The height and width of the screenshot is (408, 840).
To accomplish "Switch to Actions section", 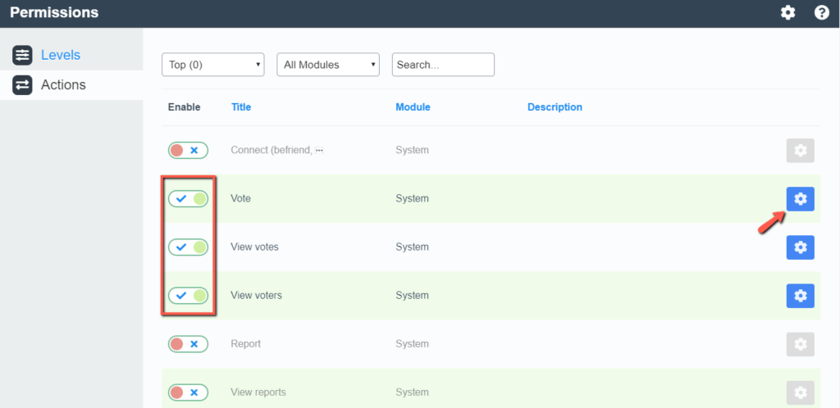I will point(63,85).
